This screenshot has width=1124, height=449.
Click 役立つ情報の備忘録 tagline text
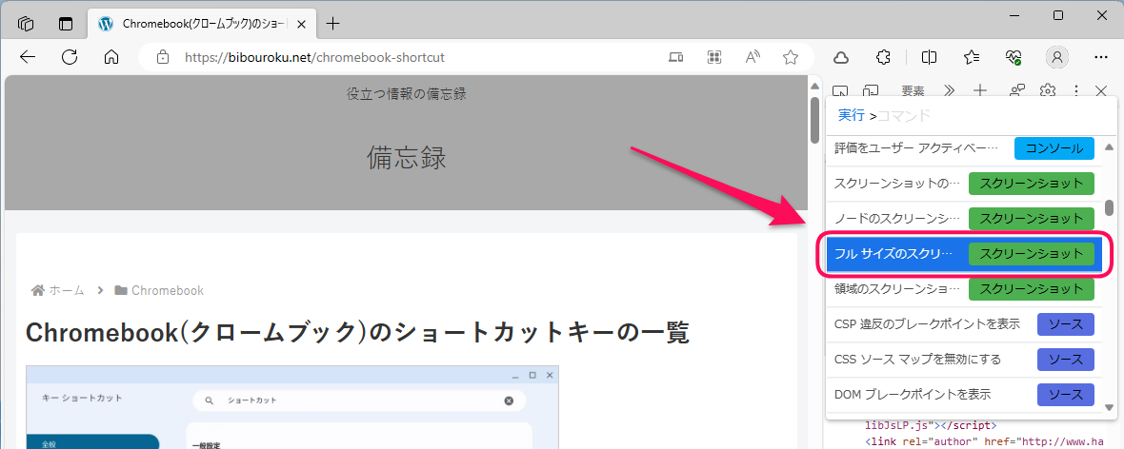pyautogui.click(x=407, y=94)
